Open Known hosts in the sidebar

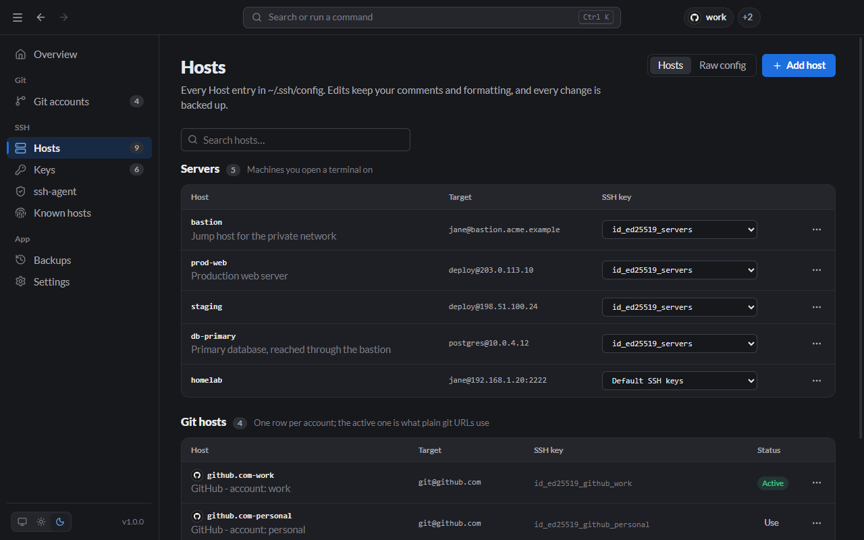pos(79,213)
